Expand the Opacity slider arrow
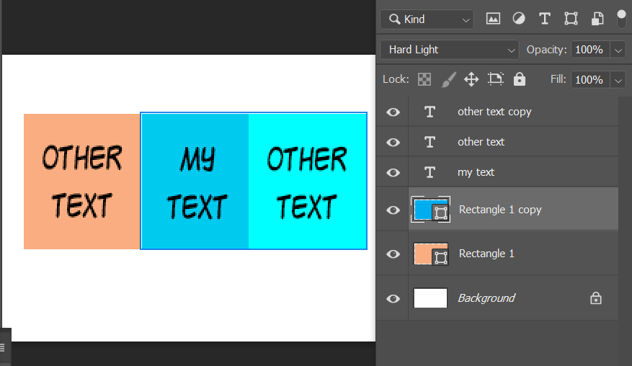632x366 pixels. pyautogui.click(x=618, y=50)
